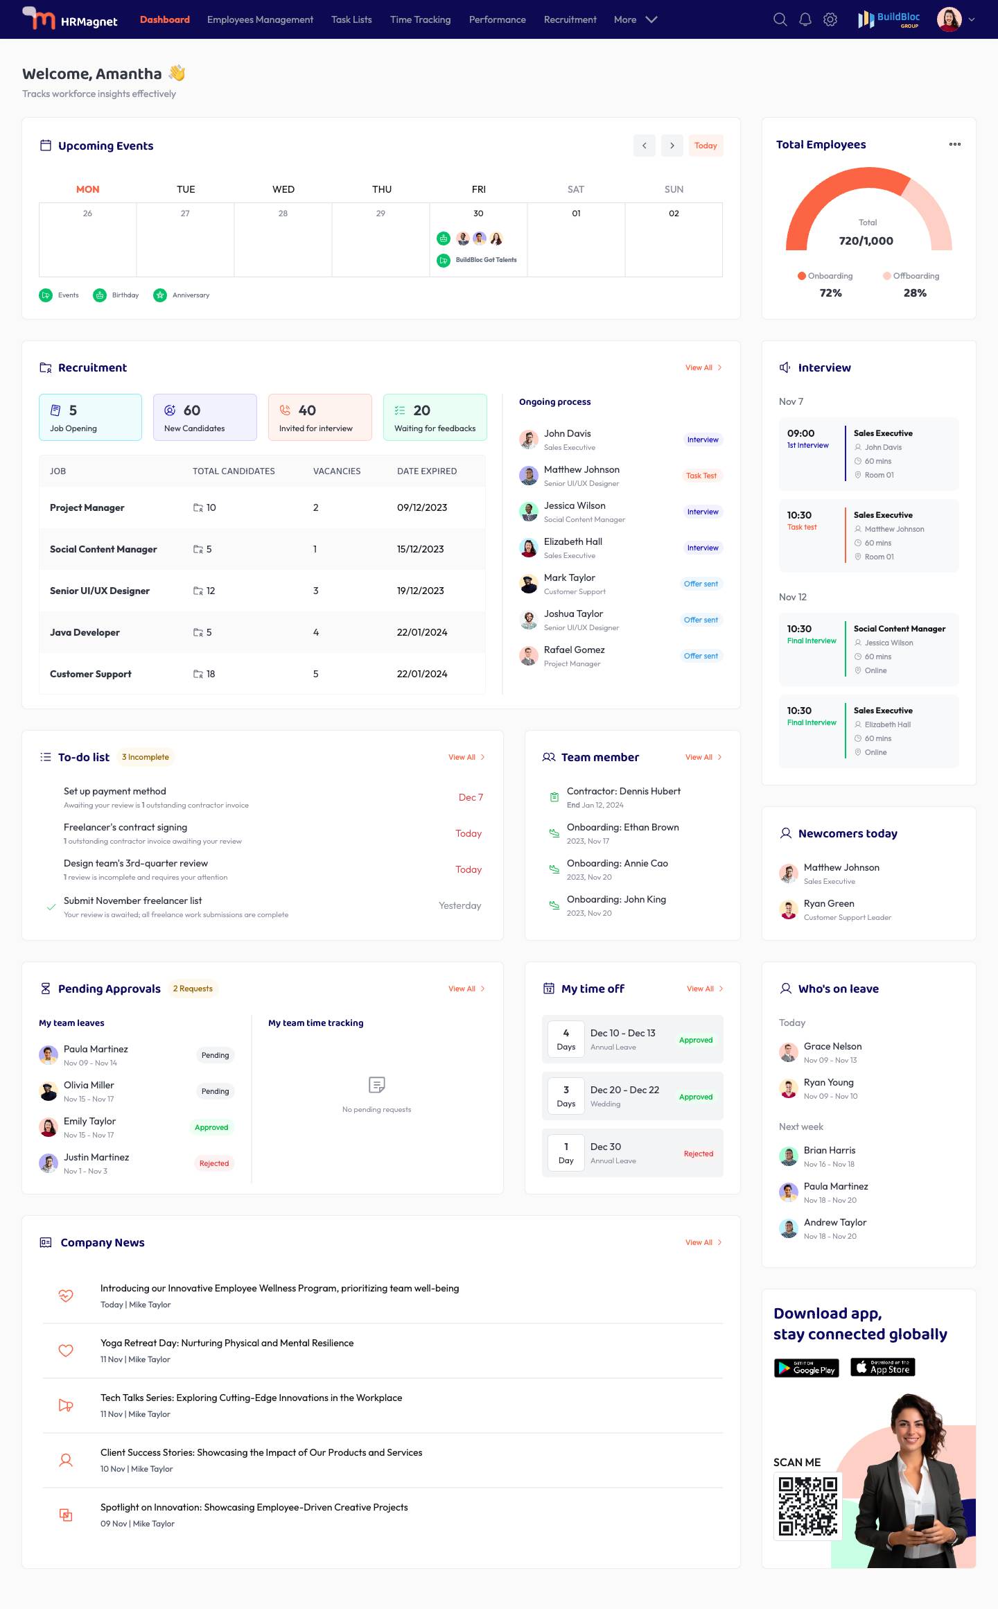The image size is (998, 1609).
Task: Expand the More menu in the navigation
Action: coord(636,19)
